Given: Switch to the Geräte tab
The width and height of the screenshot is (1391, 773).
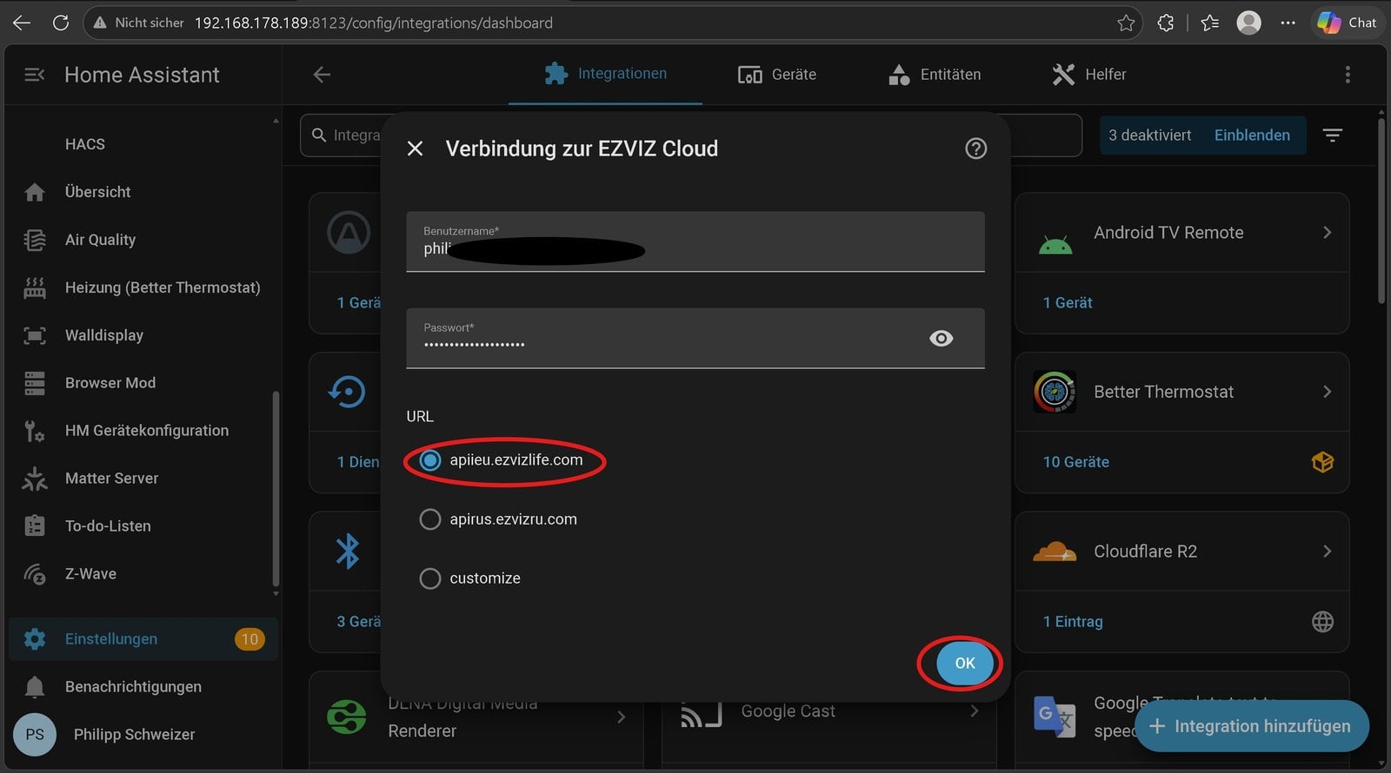Looking at the screenshot, I should [776, 75].
